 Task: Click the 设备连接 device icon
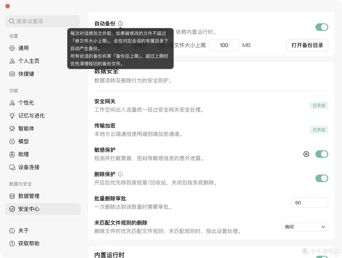coord(12,167)
